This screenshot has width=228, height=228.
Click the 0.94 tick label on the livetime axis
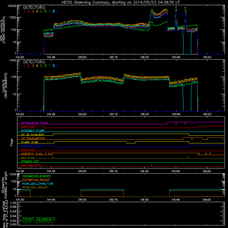pos(13,216)
